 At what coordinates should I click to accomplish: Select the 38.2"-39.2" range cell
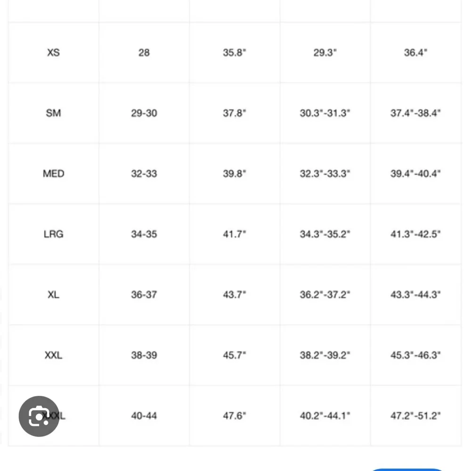pyautogui.click(x=325, y=355)
